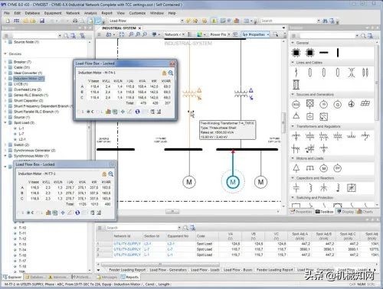
Task: Open UTILITY-SUPPLY link in report row 1
Action: click(127, 244)
